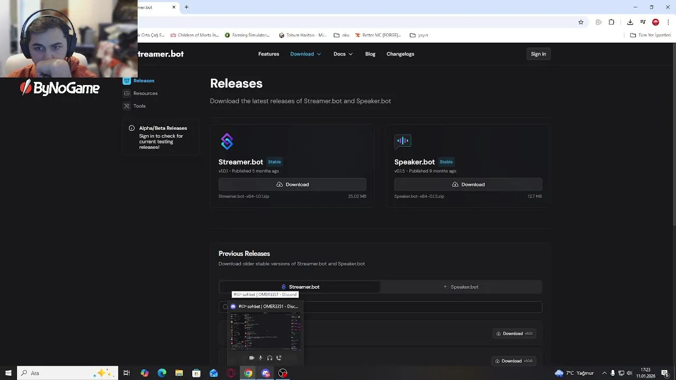Click the Resources sidebar icon
The width and height of the screenshot is (676, 380).
pos(127,93)
